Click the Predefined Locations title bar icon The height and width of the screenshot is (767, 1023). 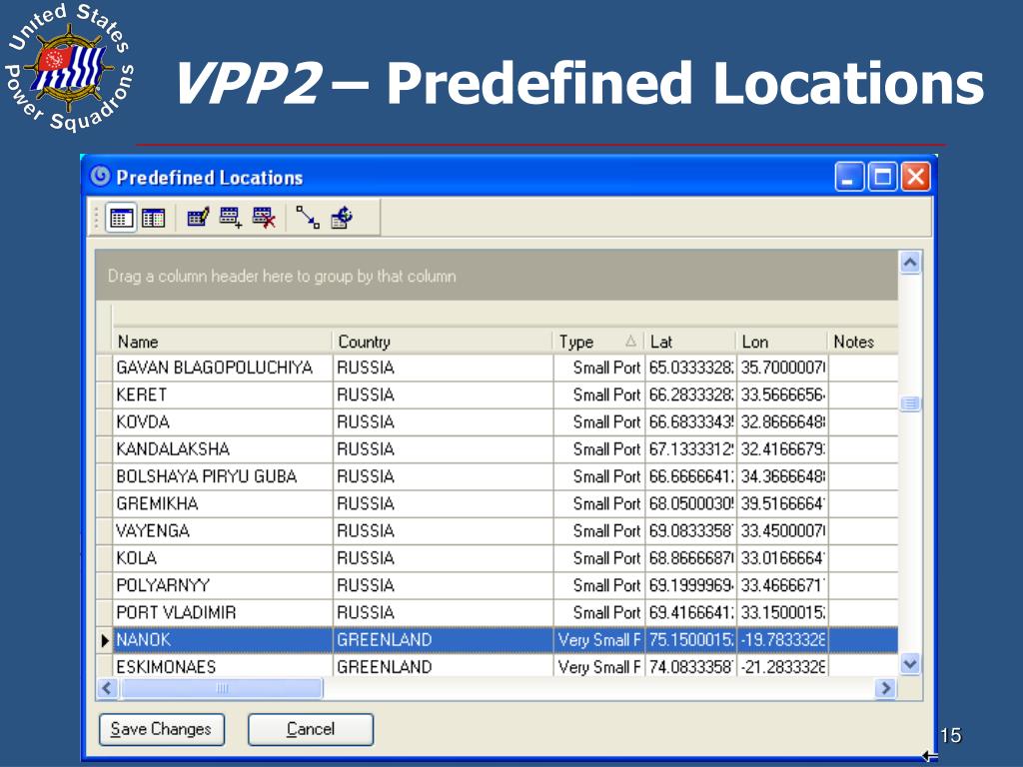[x=100, y=176]
